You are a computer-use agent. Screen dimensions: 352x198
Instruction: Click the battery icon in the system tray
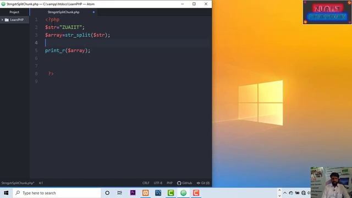tap(297, 193)
